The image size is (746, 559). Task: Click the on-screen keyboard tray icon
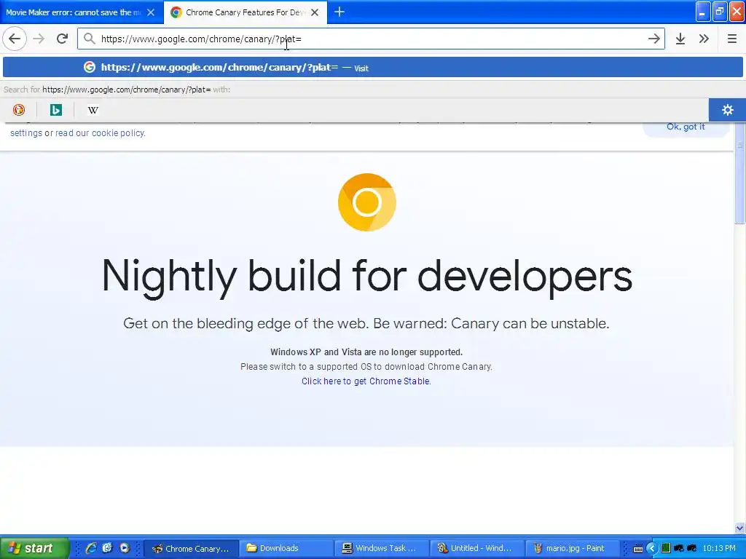[x=638, y=549]
